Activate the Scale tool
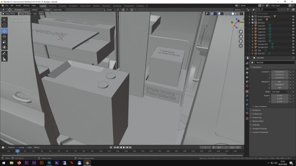 point(5,42)
